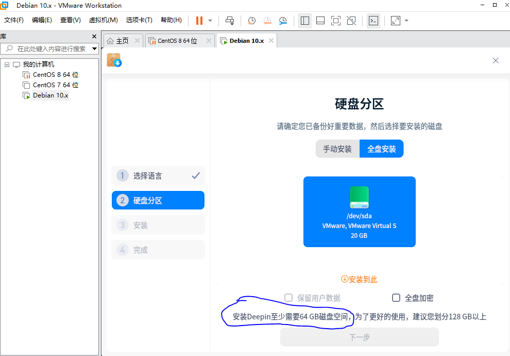Tick the 保留用户数据 checkbox
This screenshot has height=356, width=510.
[288, 298]
